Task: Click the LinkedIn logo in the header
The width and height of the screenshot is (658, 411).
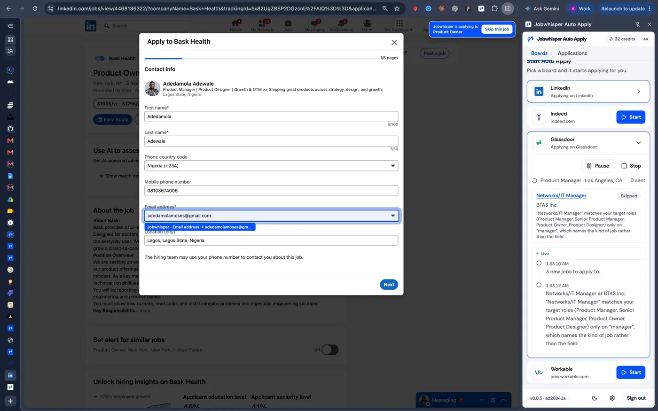Action: click(91, 26)
